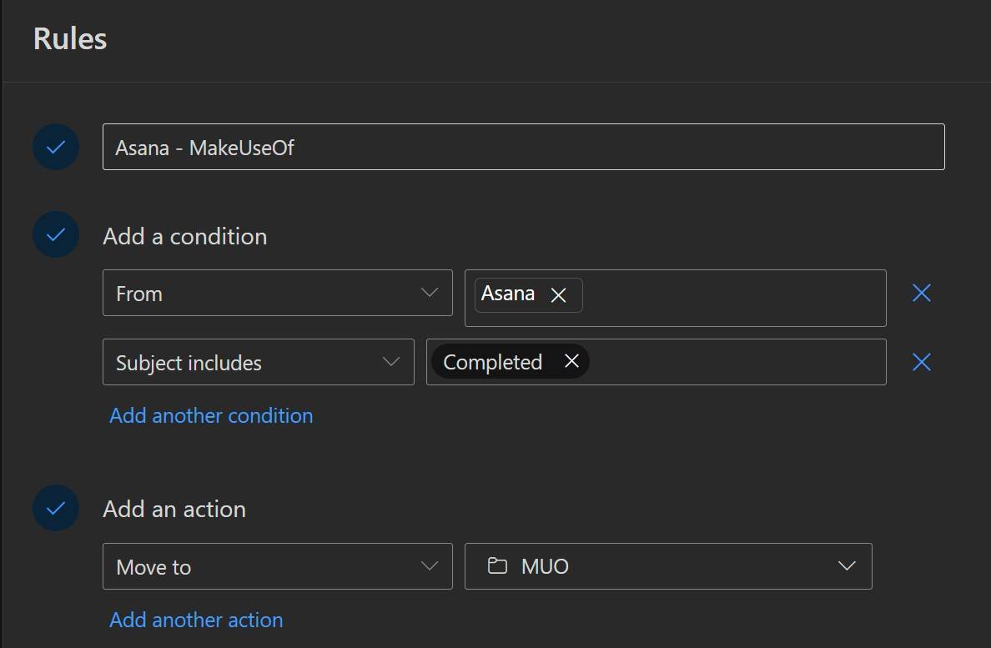
Task: Click Add another action link
Action: tap(196, 620)
